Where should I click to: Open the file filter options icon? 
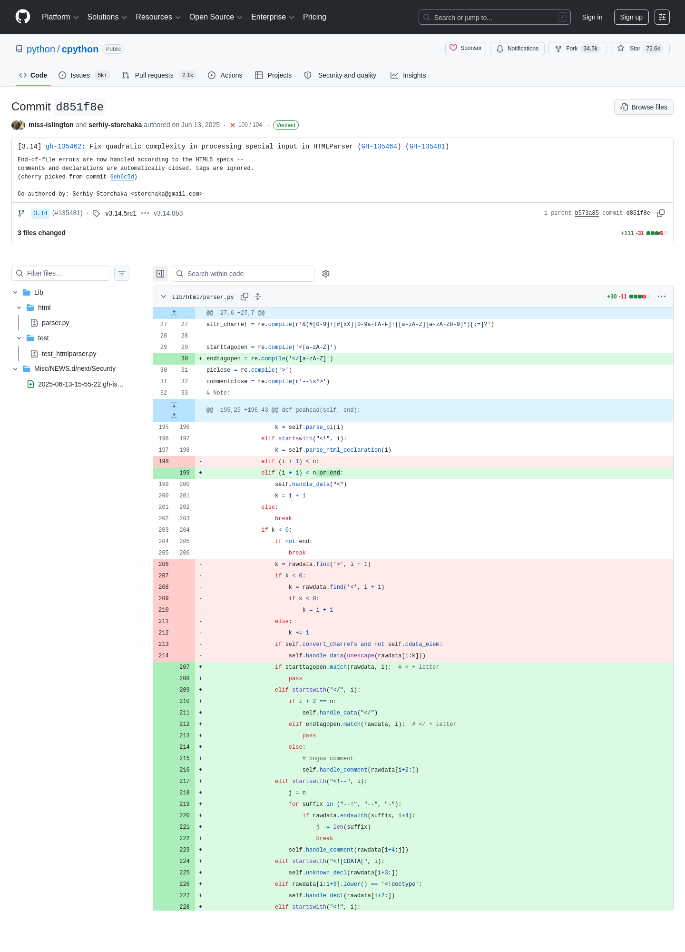pos(122,273)
